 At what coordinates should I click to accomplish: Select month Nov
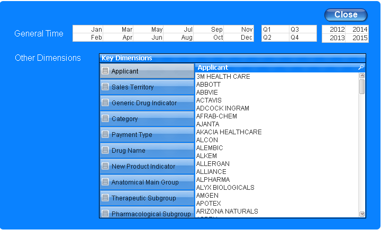[239, 30]
